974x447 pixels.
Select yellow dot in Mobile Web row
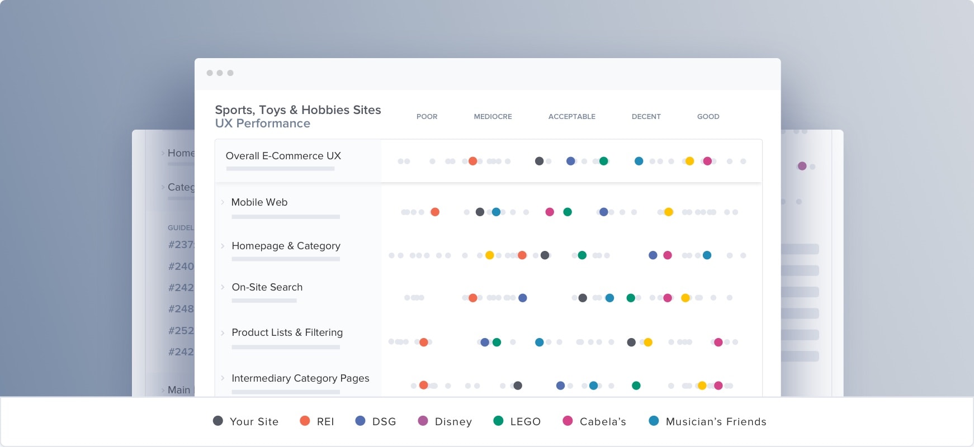click(668, 212)
